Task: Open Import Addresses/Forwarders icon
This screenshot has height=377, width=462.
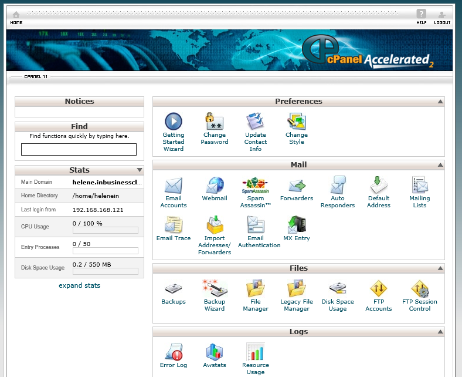Action: [x=215, y=225]
